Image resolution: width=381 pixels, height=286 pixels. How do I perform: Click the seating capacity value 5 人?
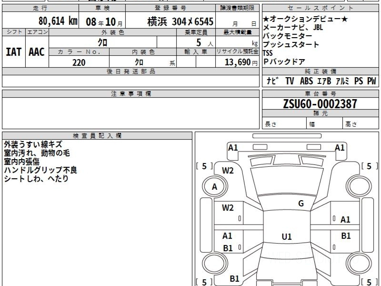coord(205,42)
